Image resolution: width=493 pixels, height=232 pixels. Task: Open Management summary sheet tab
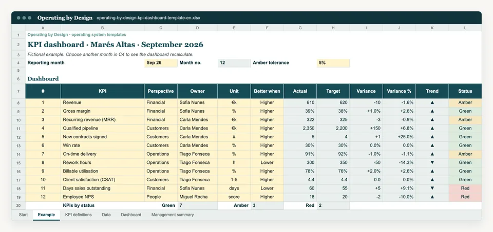pyautogui.click(x=173, y=215)
